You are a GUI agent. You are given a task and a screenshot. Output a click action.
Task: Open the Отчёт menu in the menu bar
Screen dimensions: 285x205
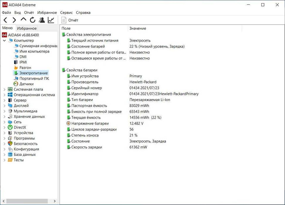coord(29,13)
